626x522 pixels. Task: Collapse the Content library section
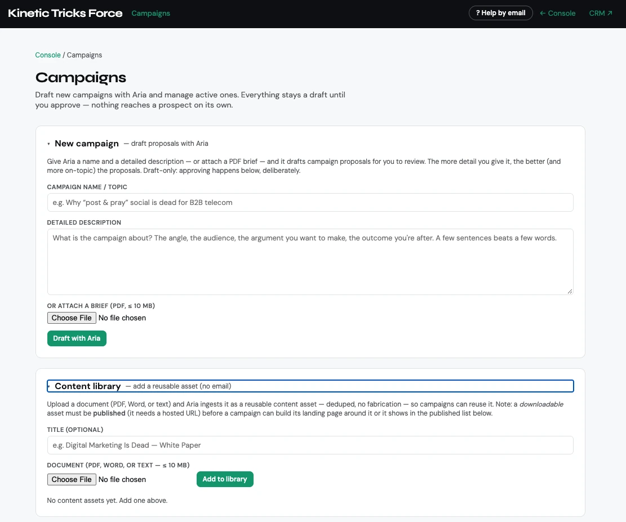click(x=310, y=386)
